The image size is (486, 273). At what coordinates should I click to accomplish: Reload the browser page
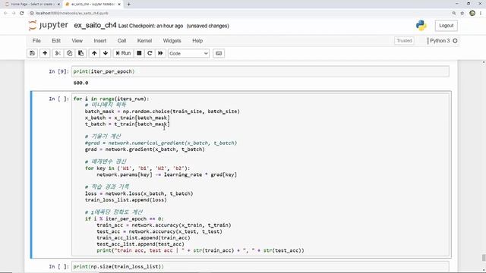(x=22, y=13)
